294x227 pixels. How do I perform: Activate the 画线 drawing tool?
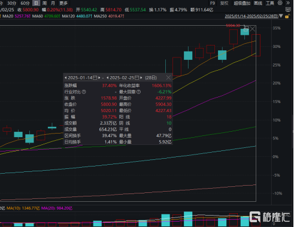[x=258, y=3]
